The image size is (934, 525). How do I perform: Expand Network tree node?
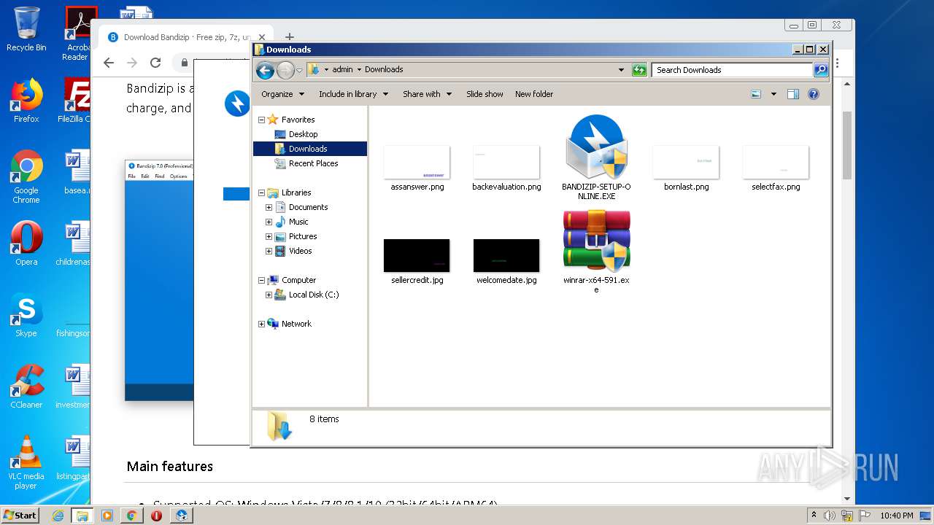pyautogui.click(x=261, y=324)
